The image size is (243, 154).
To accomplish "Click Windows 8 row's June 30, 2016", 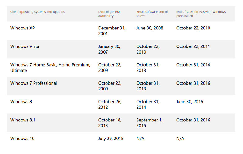I will click(189, 102).
